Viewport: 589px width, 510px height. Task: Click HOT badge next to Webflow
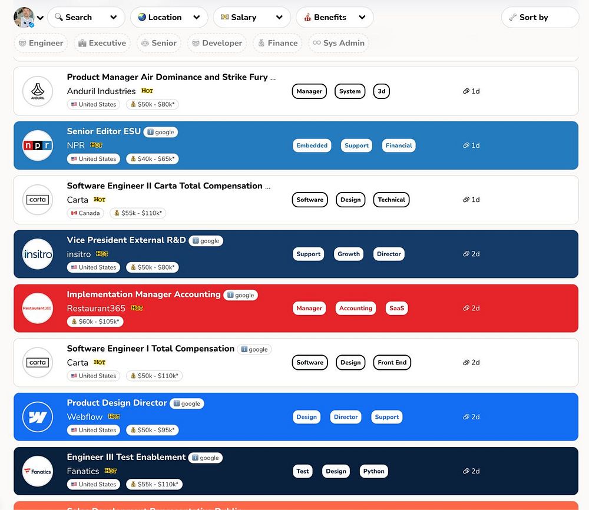[114, 416]
